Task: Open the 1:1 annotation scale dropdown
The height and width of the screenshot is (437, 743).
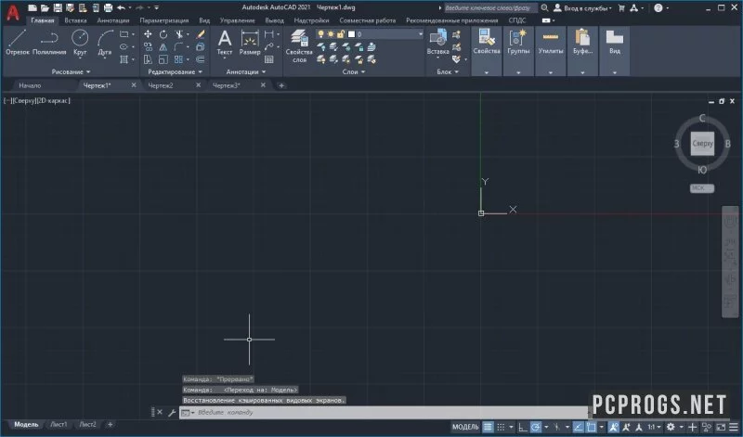Action: pyautogui.click(x=655, y=427)
